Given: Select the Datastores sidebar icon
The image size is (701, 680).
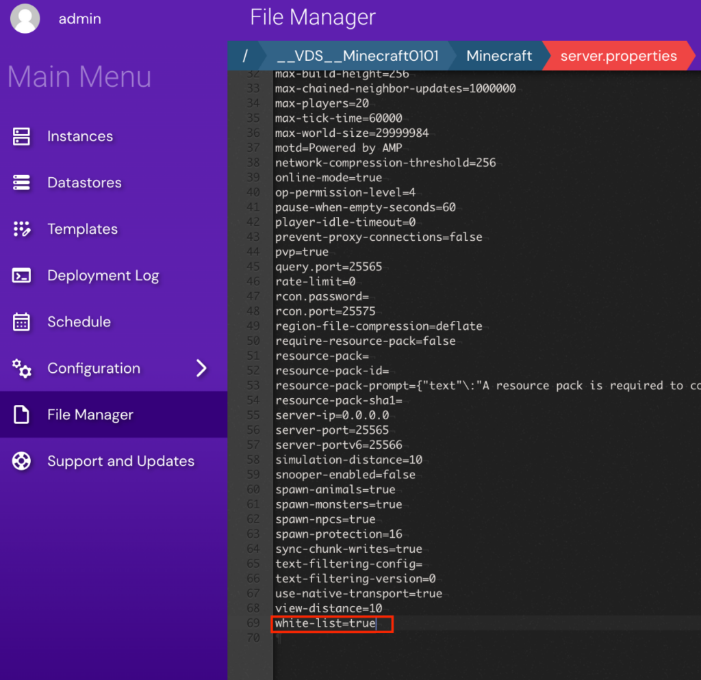Looking at the screenshot, I should [21, 183].
